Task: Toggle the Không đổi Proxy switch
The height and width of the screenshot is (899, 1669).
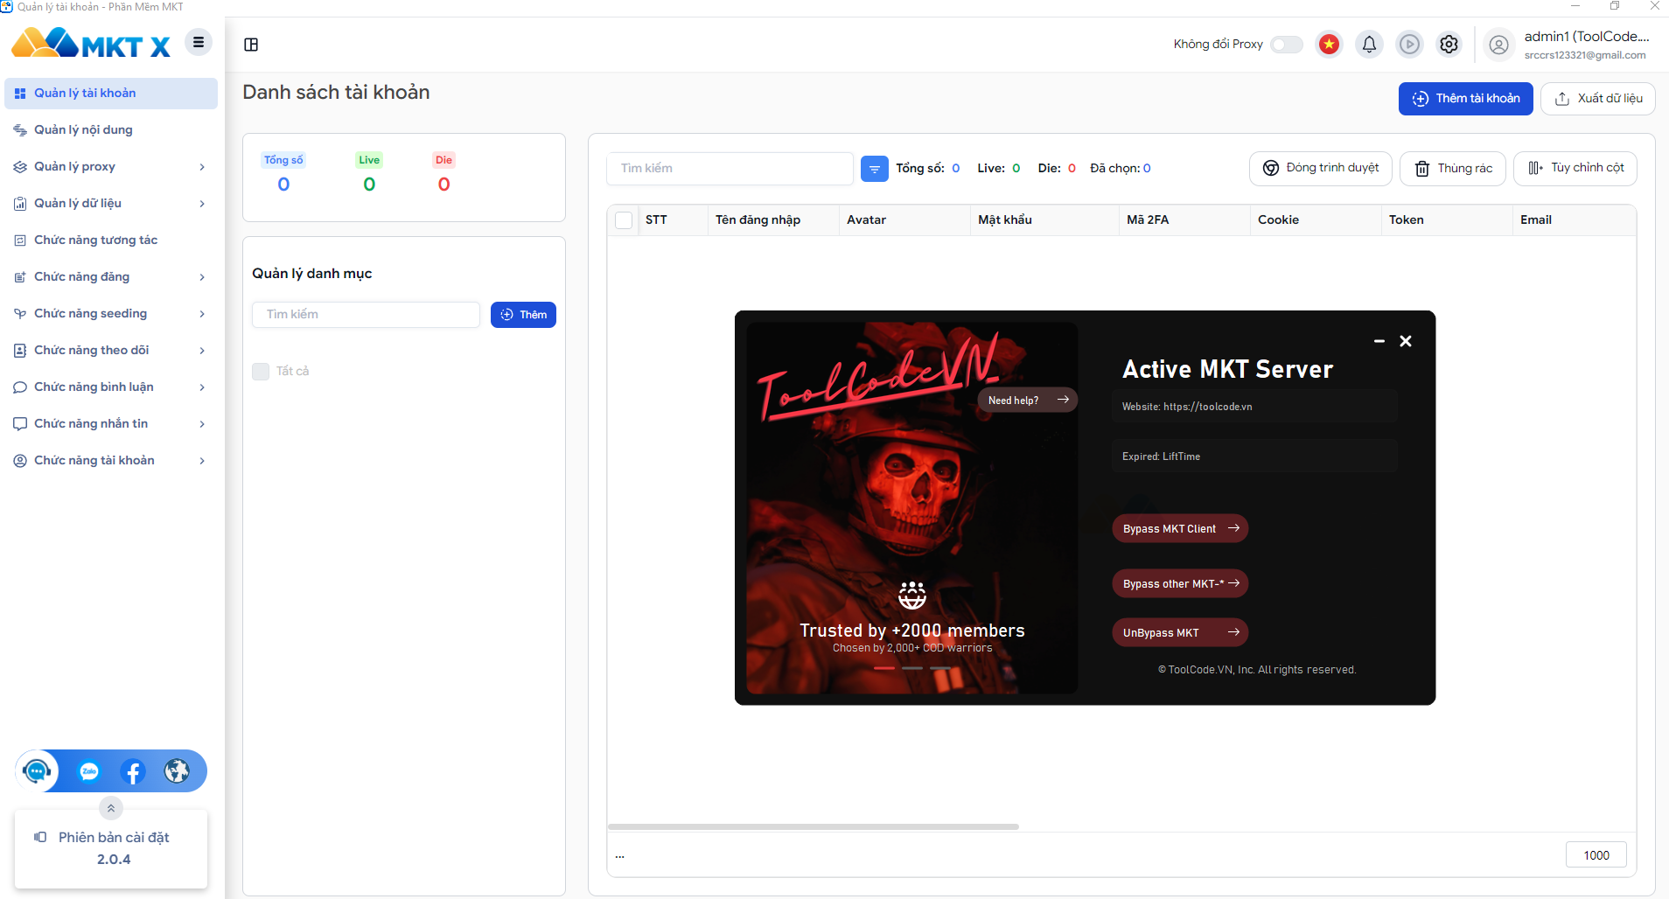Action: 1287,45
